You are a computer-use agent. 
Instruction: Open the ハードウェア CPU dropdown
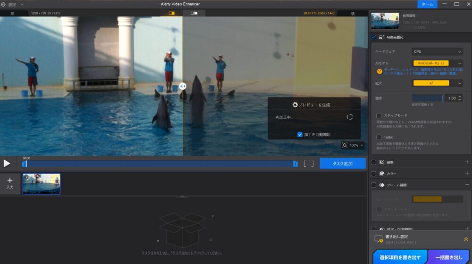click(x=437, y=51)
